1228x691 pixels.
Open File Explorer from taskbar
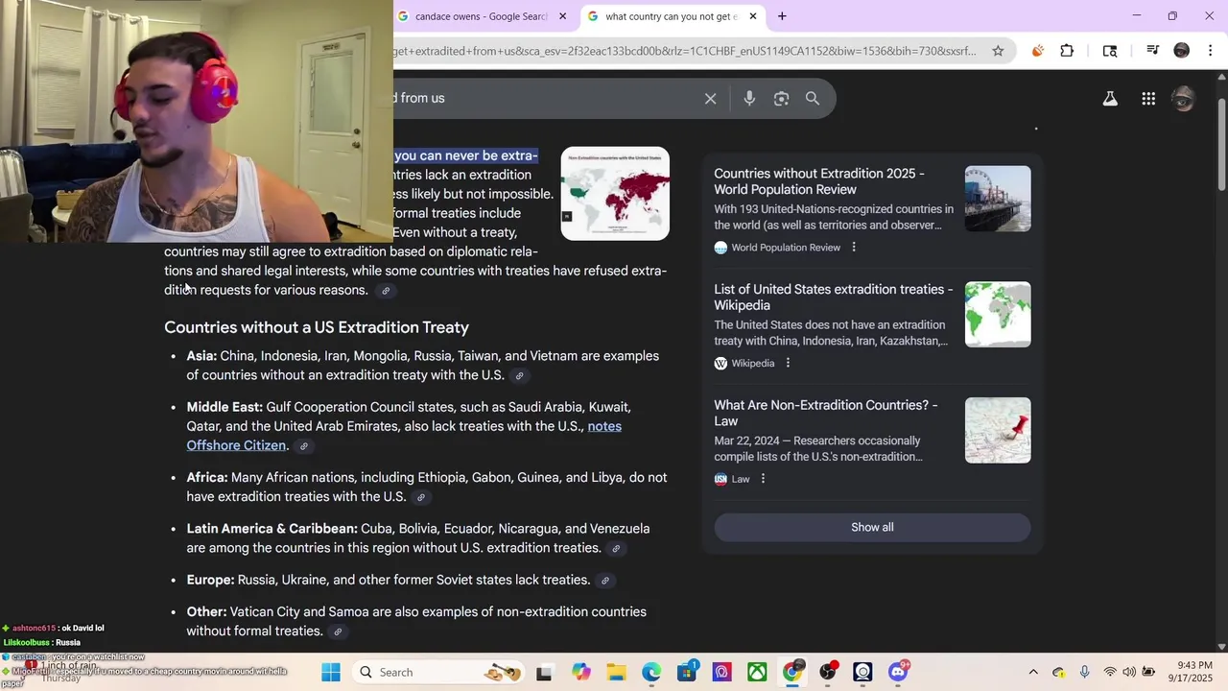pyautogui.click(x=616, y=672)
